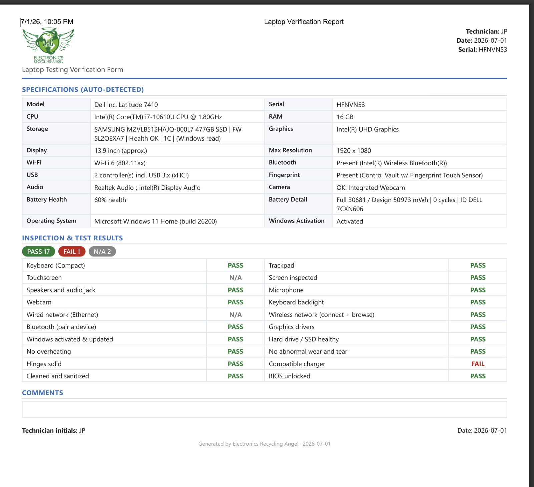Click 'Microsoft Windows 11 Home (build 26200)' value
The image size is (534, 487).
point(156,221)
